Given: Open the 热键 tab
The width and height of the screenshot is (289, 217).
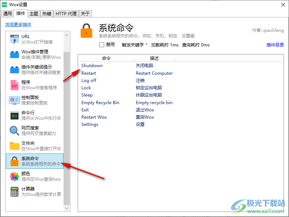Looking at the screenshot, I should point(47,14).
